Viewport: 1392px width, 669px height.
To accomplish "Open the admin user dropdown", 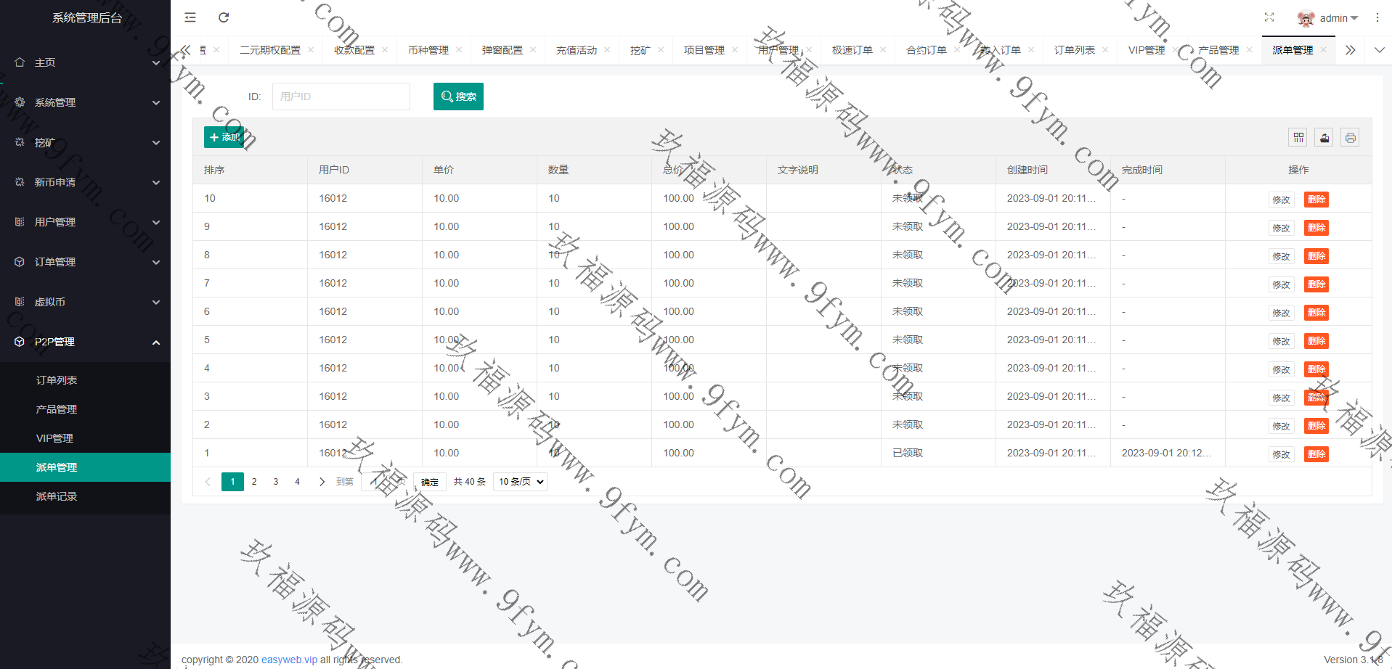I will 1329,18.
